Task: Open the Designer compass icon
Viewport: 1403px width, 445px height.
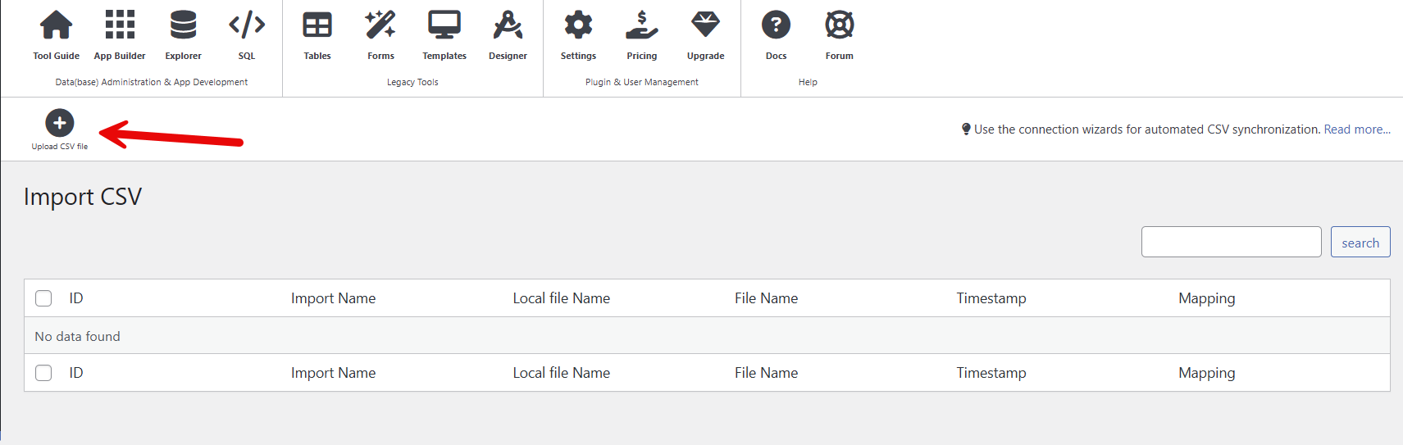Action: click(x=508, y=25)
